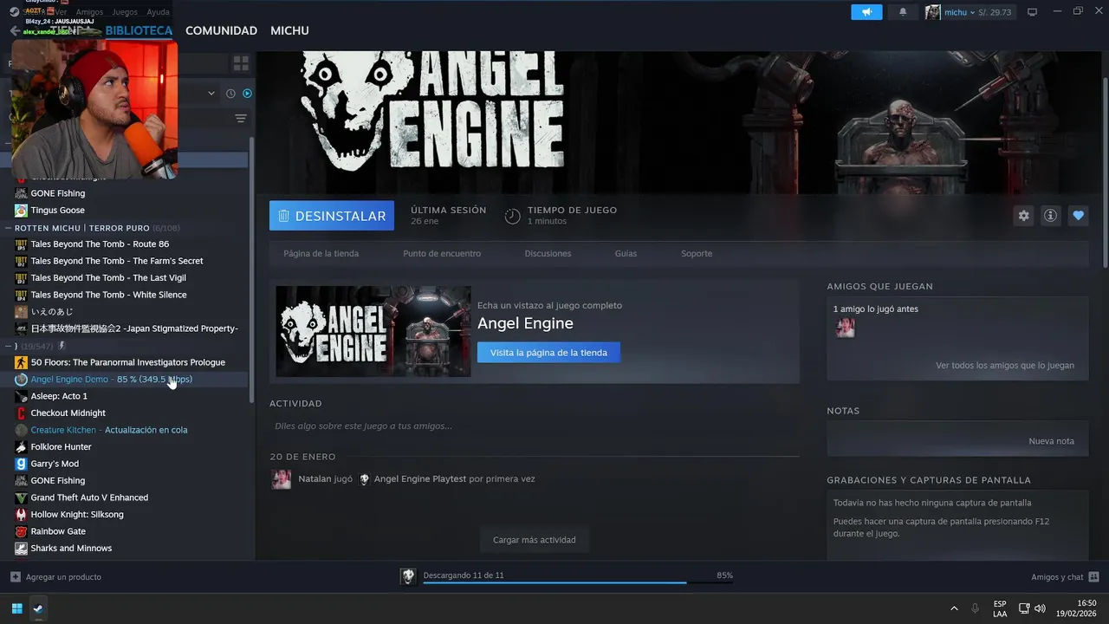Open the Ayuda menu
Viewport: 1109px width, 624px height.
(x=158, y=12)
